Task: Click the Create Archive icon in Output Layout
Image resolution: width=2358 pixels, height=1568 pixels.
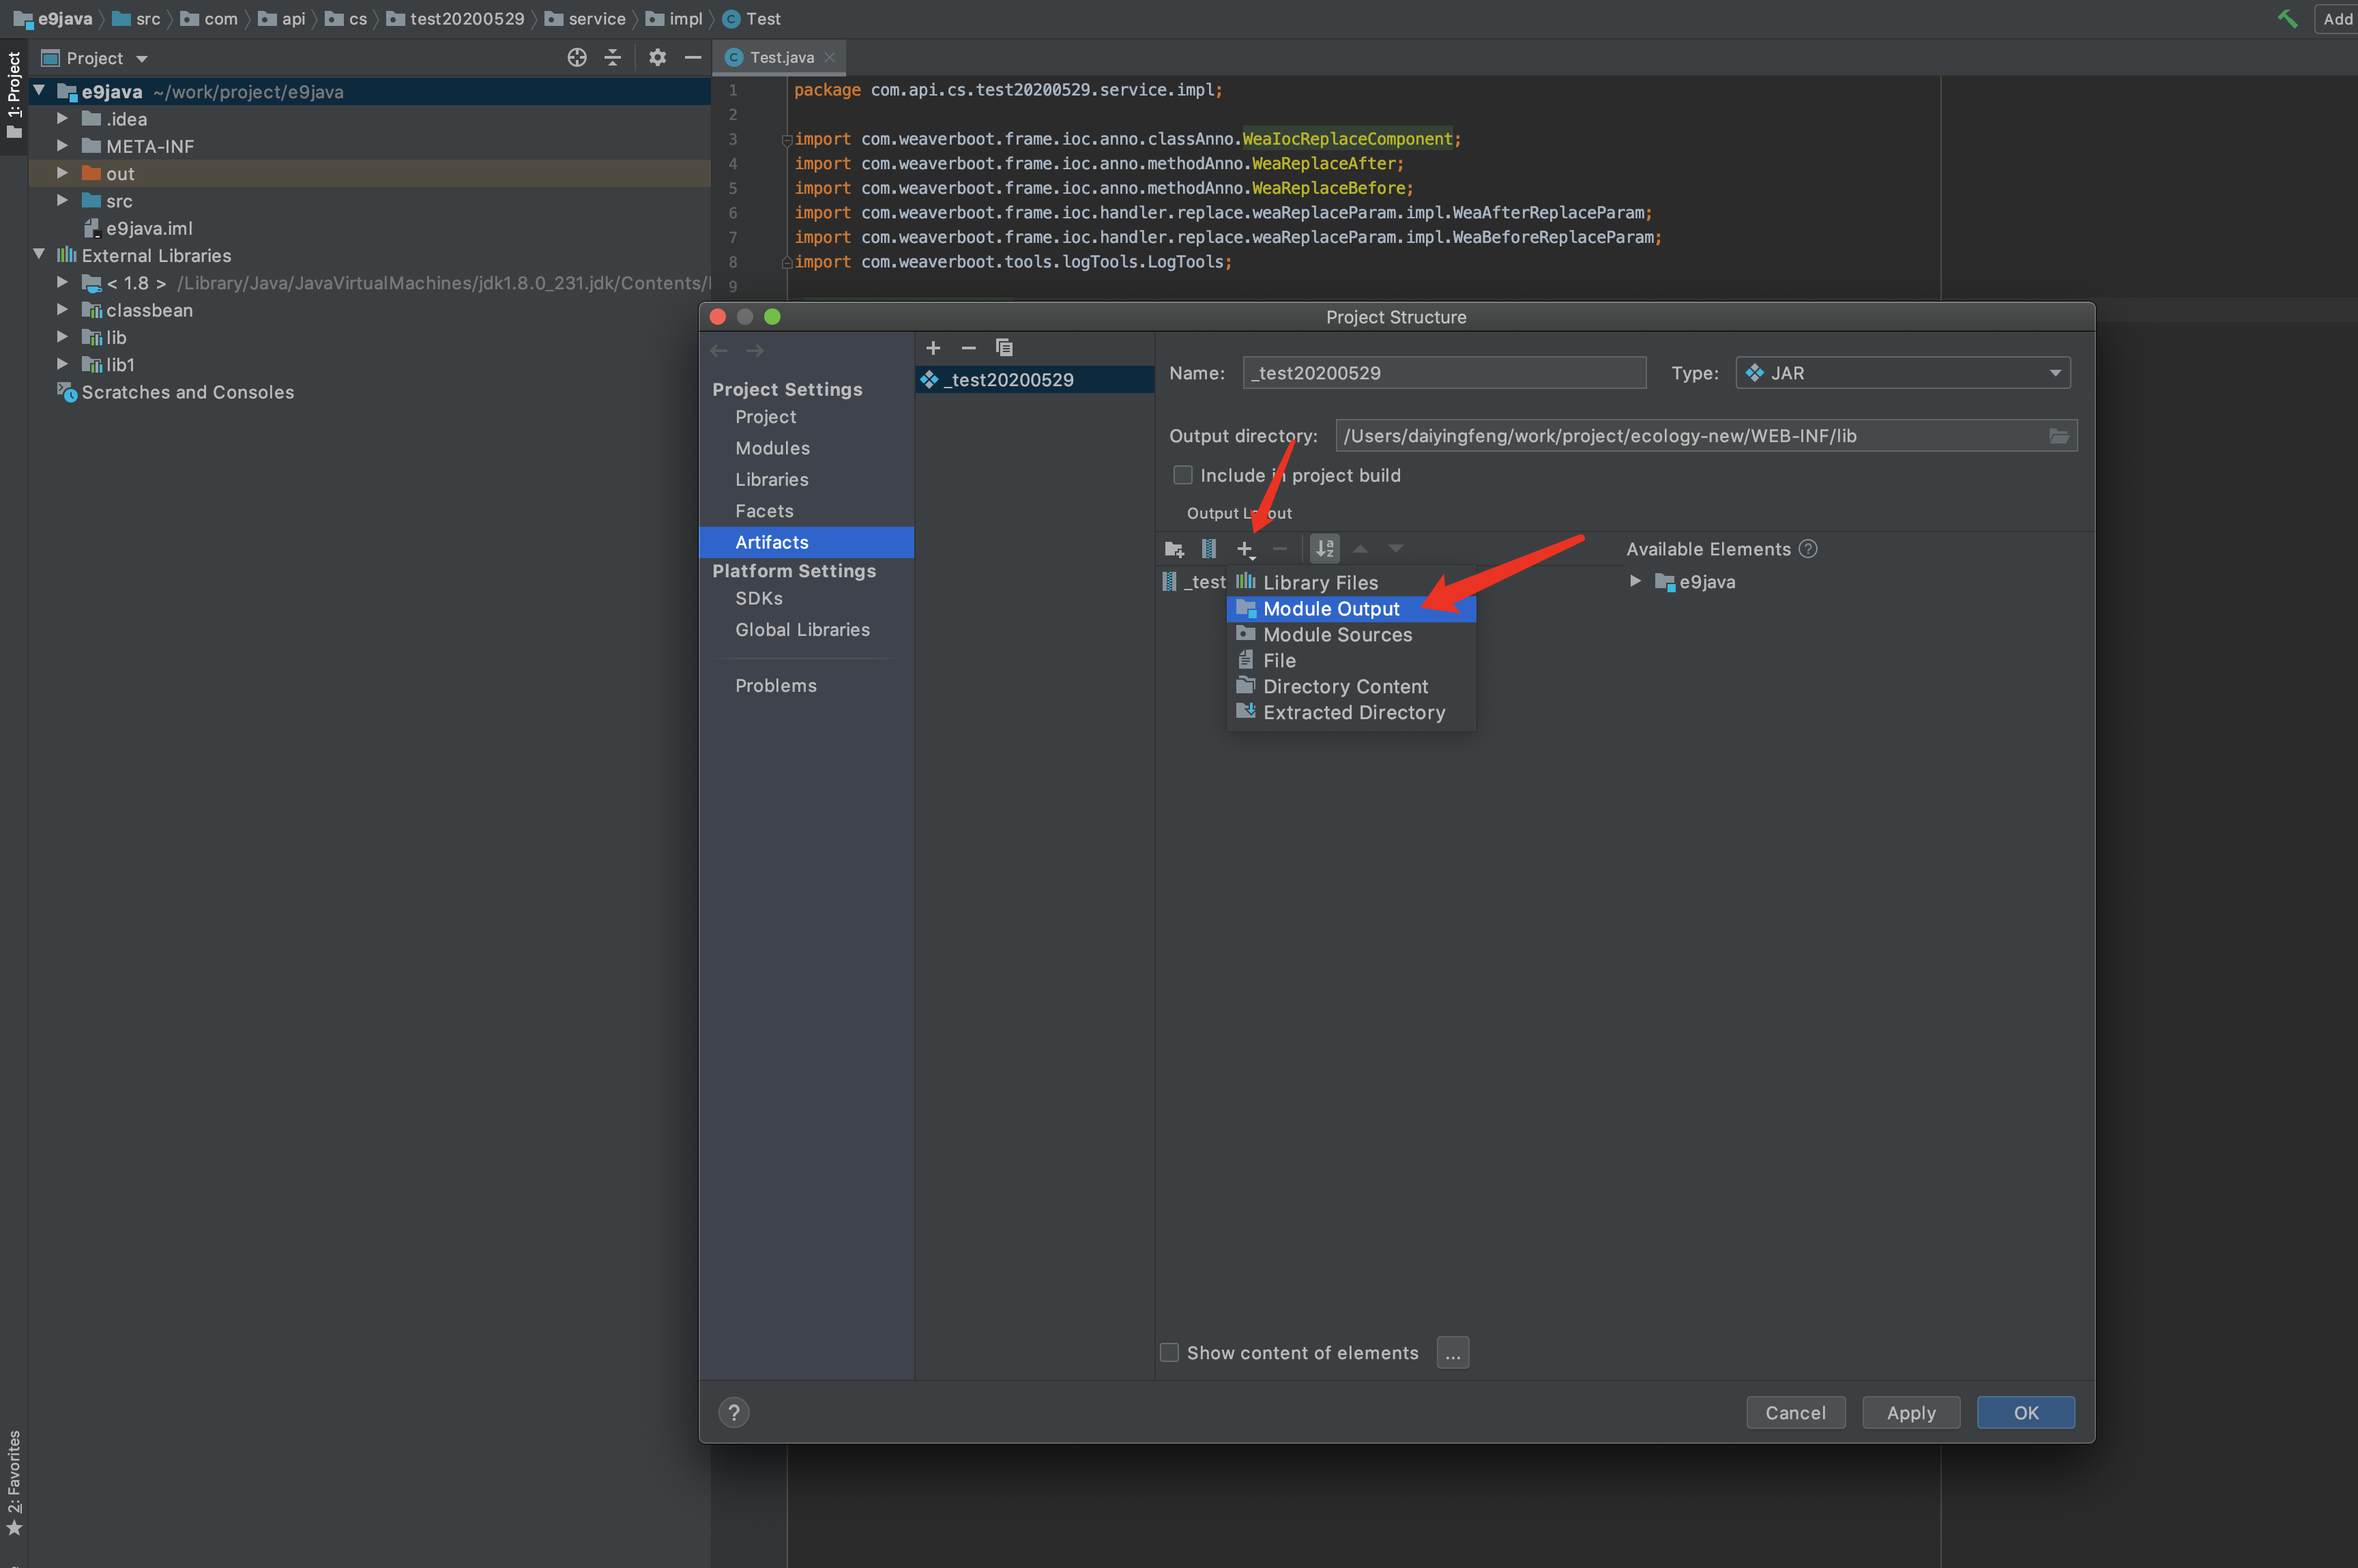Action: (1208, 549)
